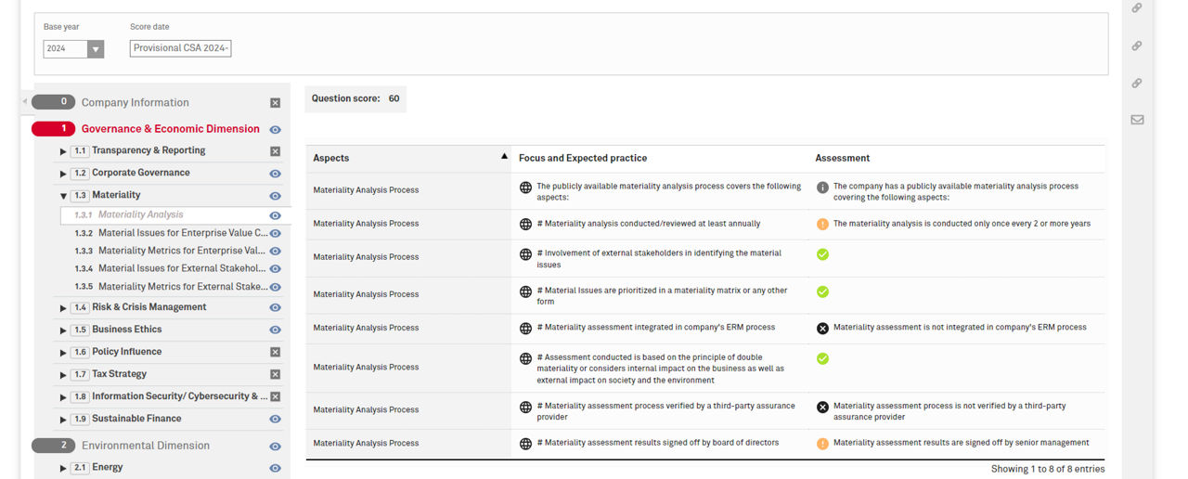Expand the 2.1 Energy section
1188x479 pixels.
pyautogui.click(x=63, y=469)
